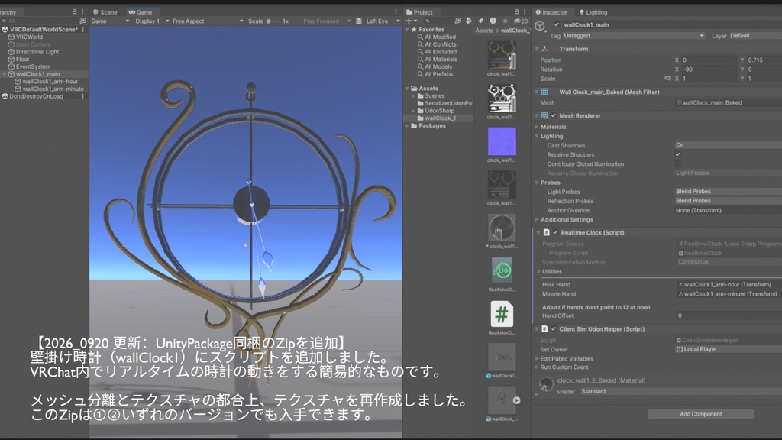
Task: Click the bug icon in Game toolbar
Action: click(359, 21)
